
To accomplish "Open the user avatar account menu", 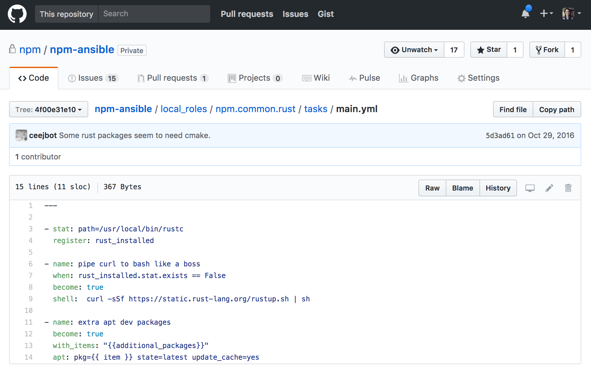I will click(x=571, y=14).
